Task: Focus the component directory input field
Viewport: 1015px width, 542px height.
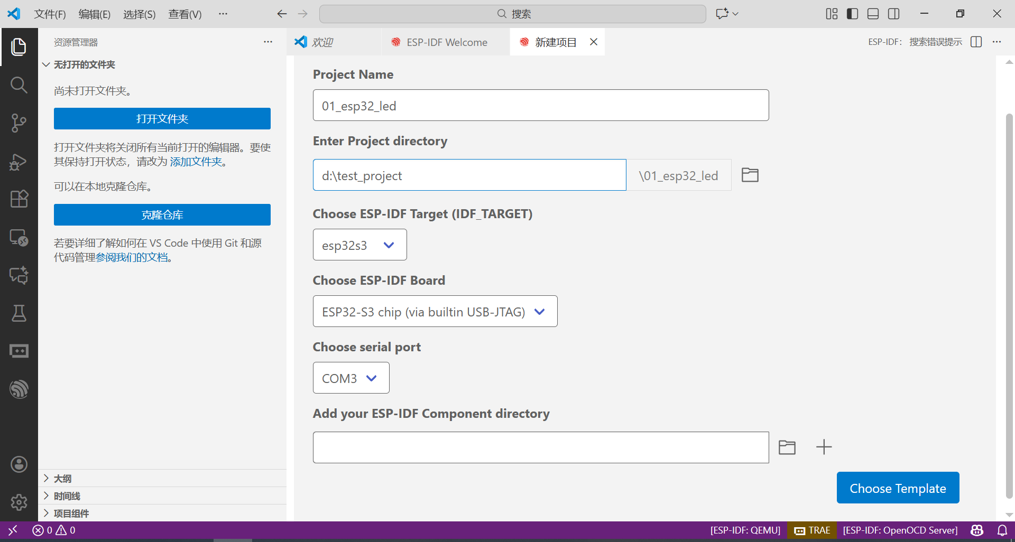Action: 541,447
